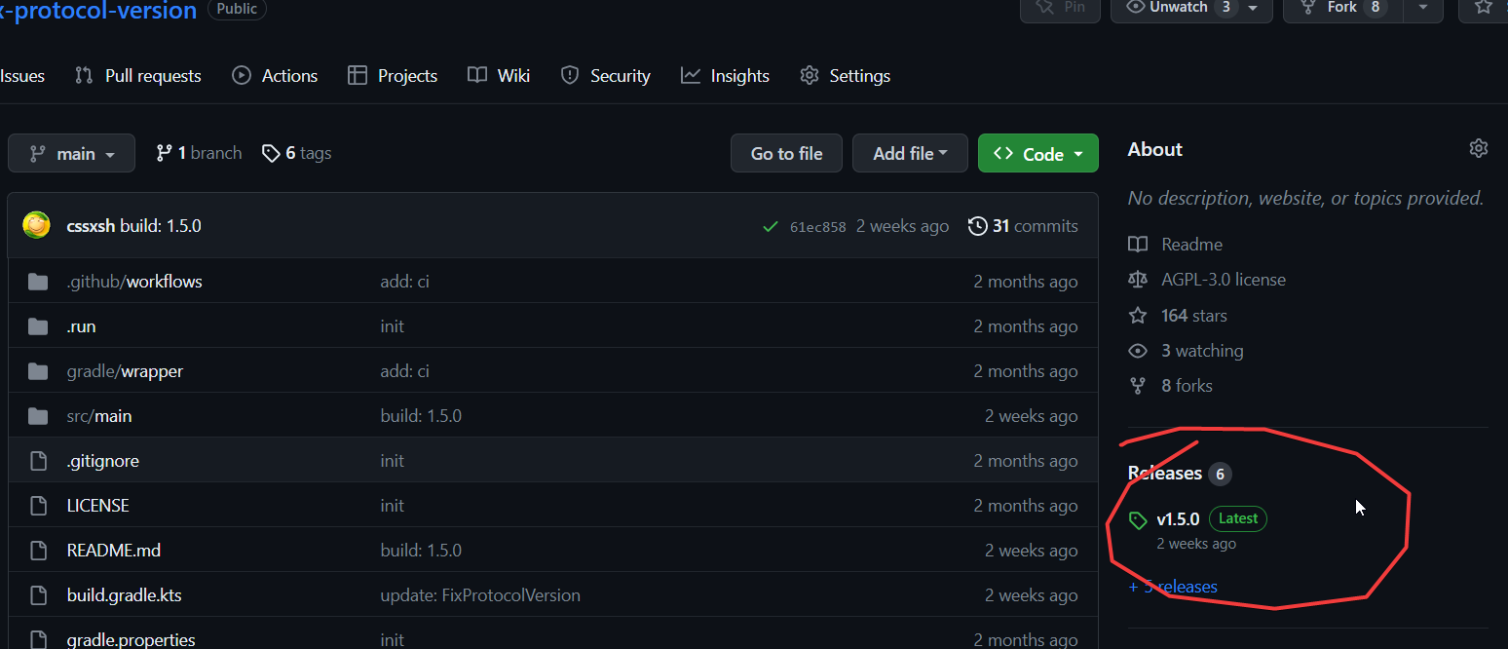Click the "+ 5 releases" link

(x=1173, y=586)
